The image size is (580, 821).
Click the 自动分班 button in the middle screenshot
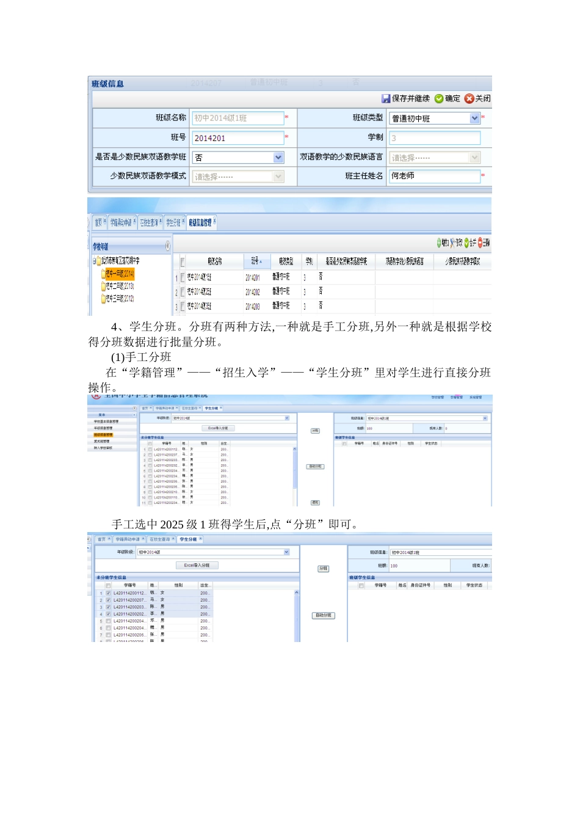pos(315,467)
